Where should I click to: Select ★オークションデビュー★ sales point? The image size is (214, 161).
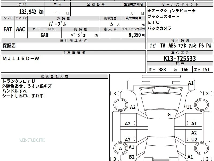[x=171, y=10]
